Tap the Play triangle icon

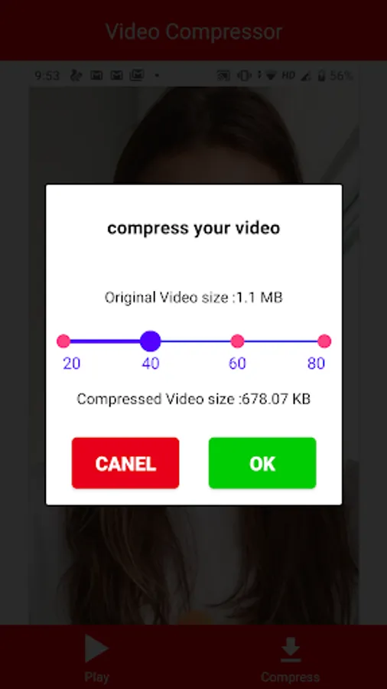pyautogui.click(x=96, y=648)
